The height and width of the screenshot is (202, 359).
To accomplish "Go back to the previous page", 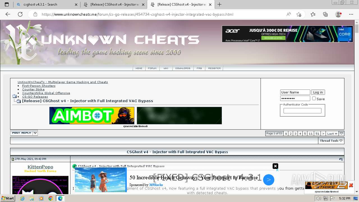I will coord(8,14).
